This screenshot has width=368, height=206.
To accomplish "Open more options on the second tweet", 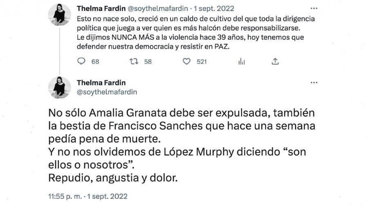I will coord(314,82).
